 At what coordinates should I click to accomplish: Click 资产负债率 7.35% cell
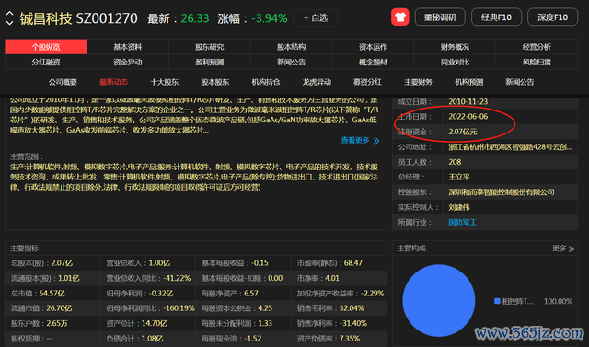pos(340,339)
